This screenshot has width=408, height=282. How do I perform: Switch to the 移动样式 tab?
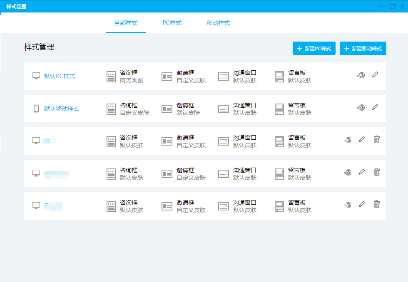pyautogui.click(x=218, y=23)
